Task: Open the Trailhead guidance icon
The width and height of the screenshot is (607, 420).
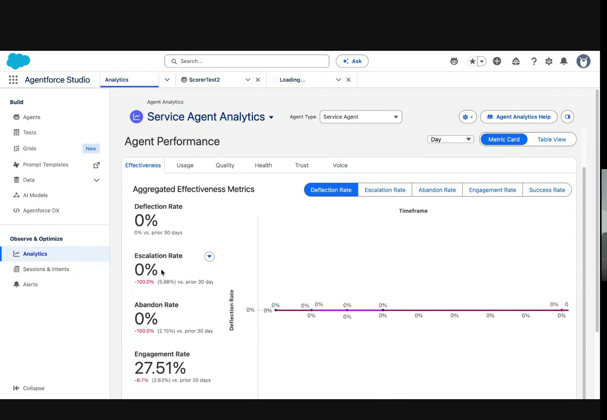Action: coord(516,61)
